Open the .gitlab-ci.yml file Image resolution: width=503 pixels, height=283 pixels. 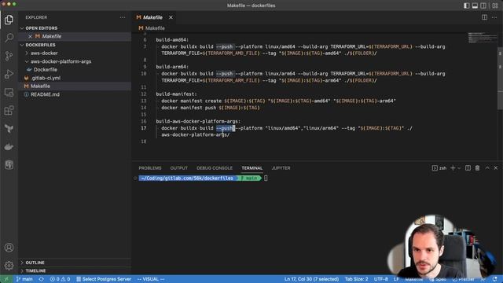[46, 78]
